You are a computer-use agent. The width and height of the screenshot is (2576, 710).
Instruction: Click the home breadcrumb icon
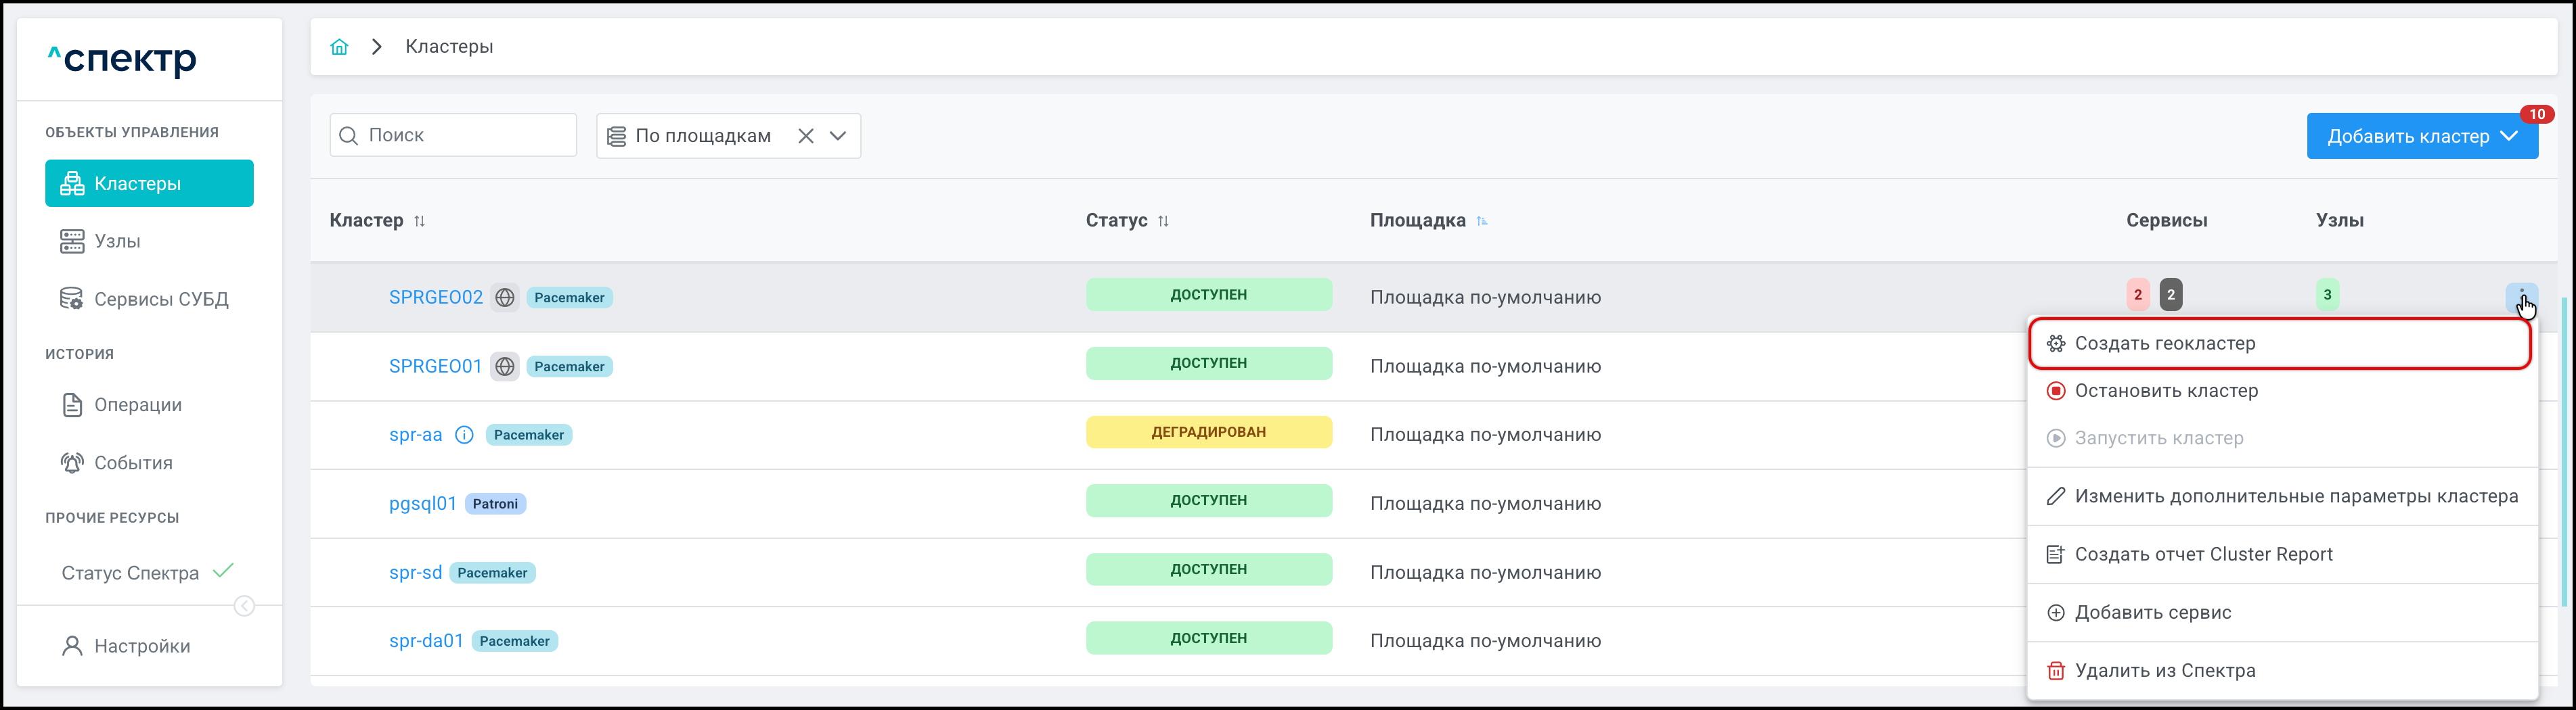(339, 47)
